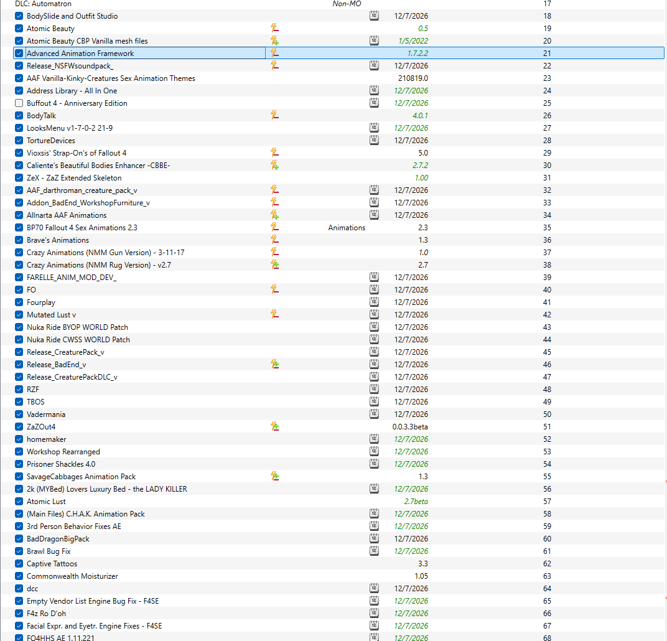Uncheck the TortureDevices mod checkbox
This screenshot has width=667, height=641.
pyautogui.click(x=19, y=141)
